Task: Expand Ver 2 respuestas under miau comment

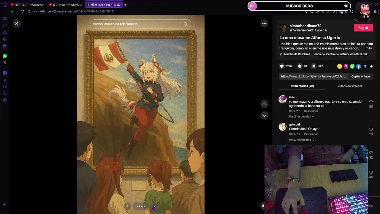Action: [302, 117]
